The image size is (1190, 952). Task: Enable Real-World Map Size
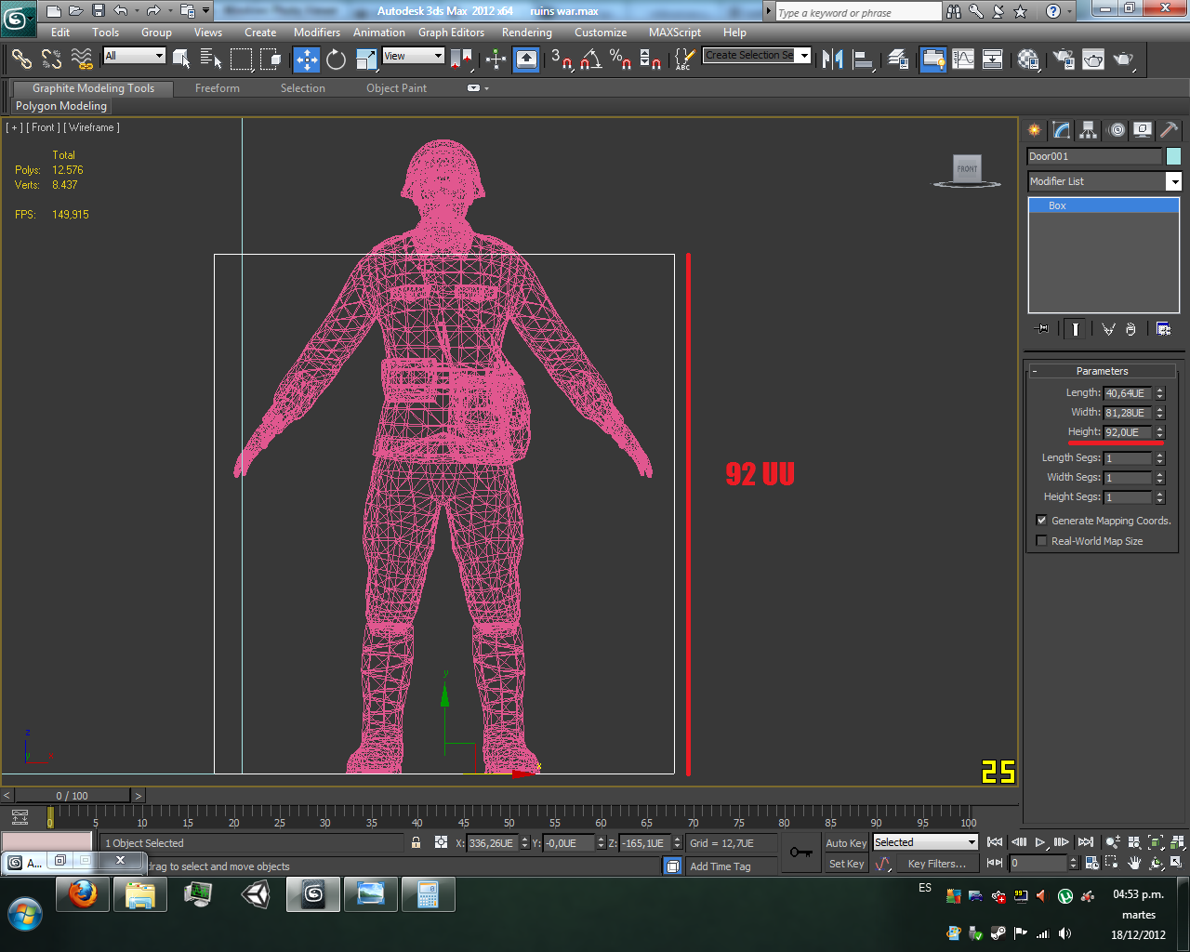pos(1041,541)
